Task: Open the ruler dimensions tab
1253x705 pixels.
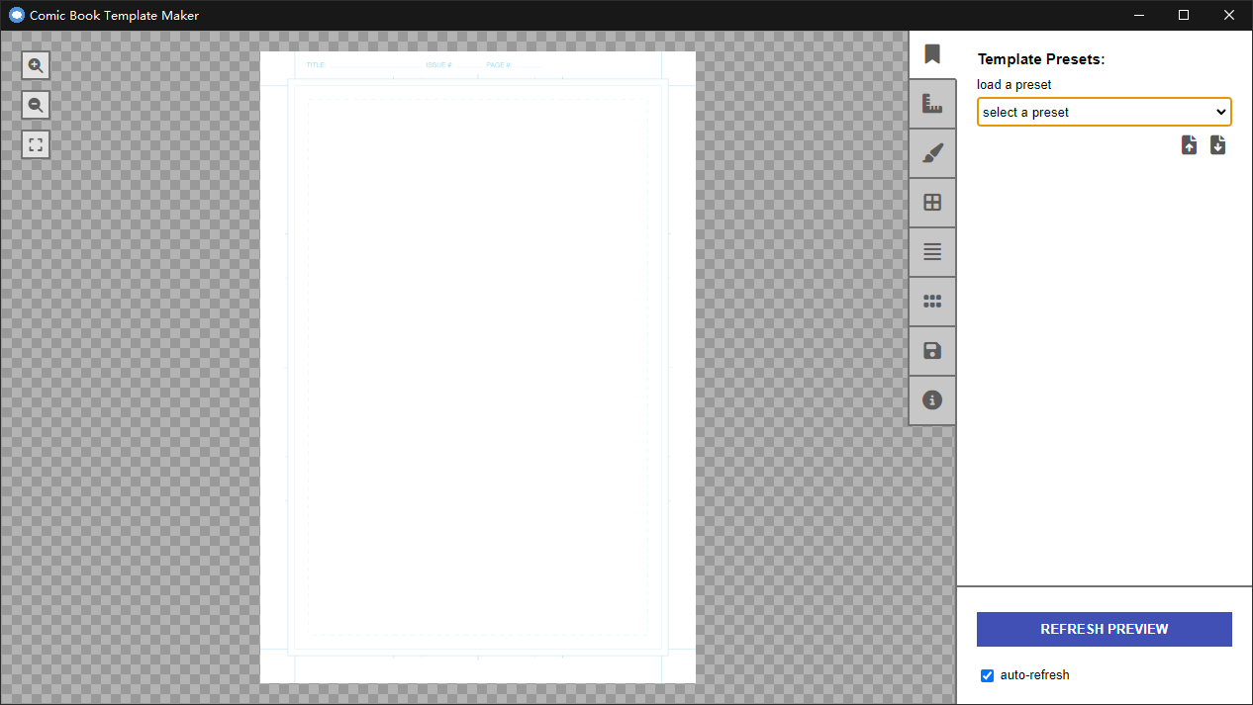Action: [932, 104]
